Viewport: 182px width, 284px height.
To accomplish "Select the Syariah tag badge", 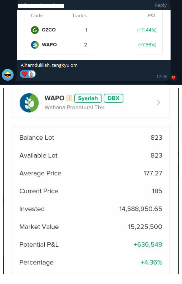I will (88, 98).
